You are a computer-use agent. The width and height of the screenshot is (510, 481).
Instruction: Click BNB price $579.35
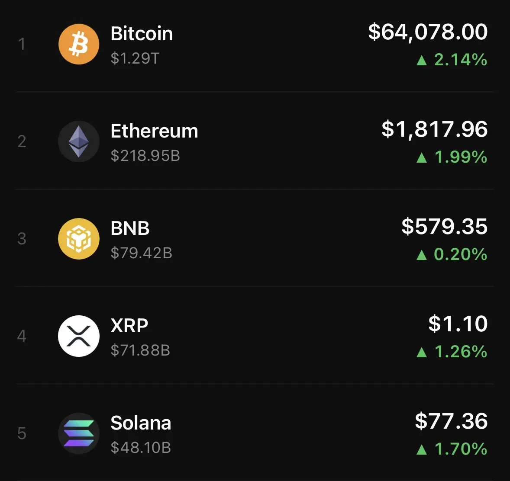[x=444, y=227]
